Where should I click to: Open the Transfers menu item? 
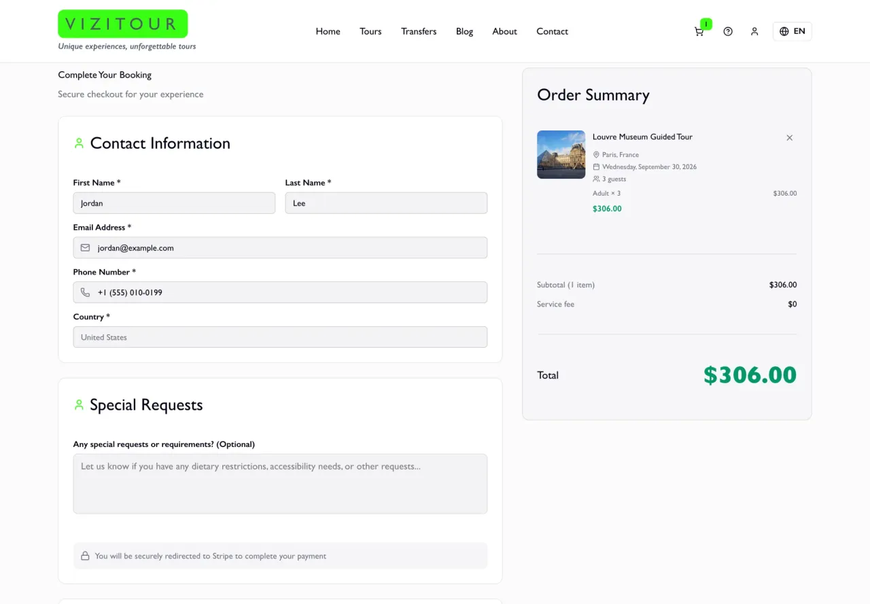point(419,31)
